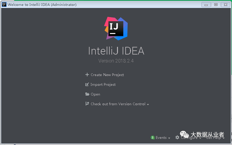The height and width of the screenshot is (145, 232).
Task: Click the import arrow icon beside Import Project
Action: click(x=87, y=84)
